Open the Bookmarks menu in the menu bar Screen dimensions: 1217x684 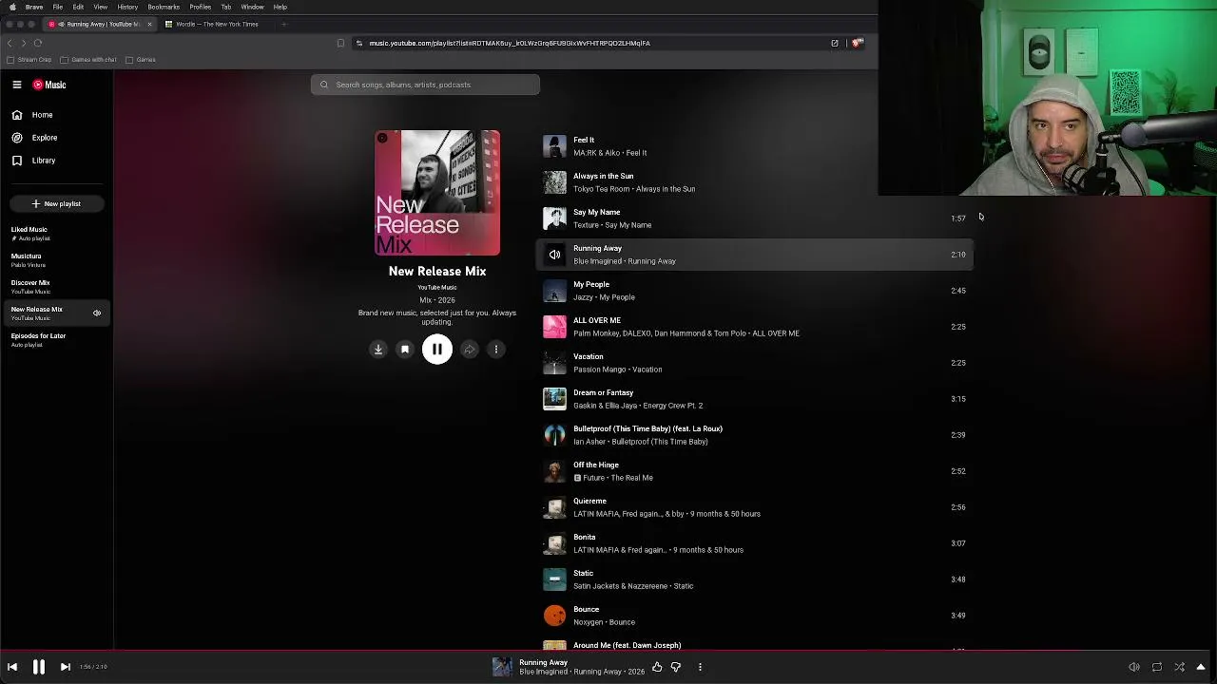click(x=164, y=7)
